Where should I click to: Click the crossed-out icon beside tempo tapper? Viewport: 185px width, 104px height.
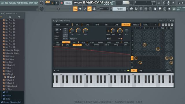tap(169, 9)
